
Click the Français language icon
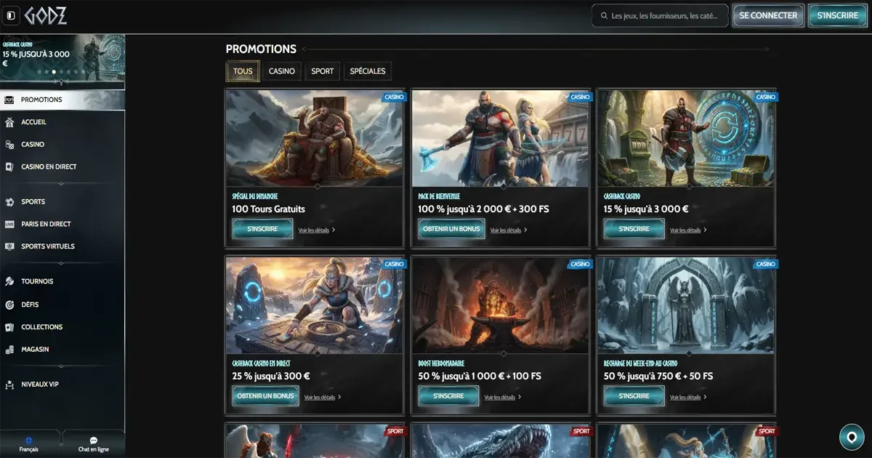[x=29, y=441]
